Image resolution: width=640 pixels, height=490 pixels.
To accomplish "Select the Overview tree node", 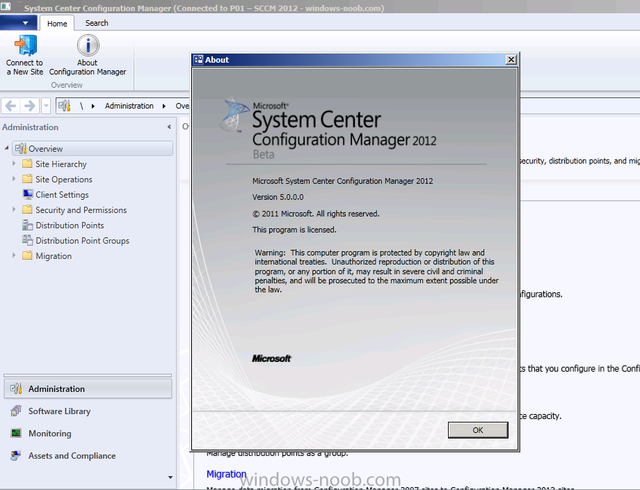I will click(93, 149).
